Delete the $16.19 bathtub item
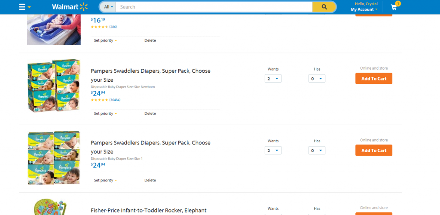 coord(150,40)
